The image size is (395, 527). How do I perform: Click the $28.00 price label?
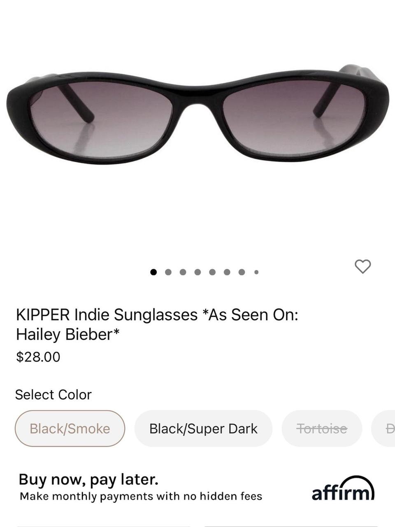tap(37, 357)
